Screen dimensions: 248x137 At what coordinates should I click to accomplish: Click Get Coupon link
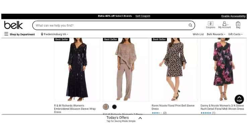click(x=143, y=16)
